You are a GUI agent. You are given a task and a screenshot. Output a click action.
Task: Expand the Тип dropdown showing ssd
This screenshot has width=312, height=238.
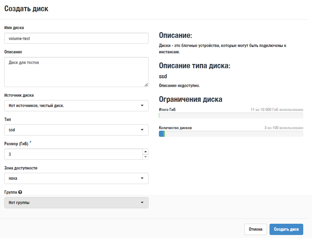coord(76,130)
